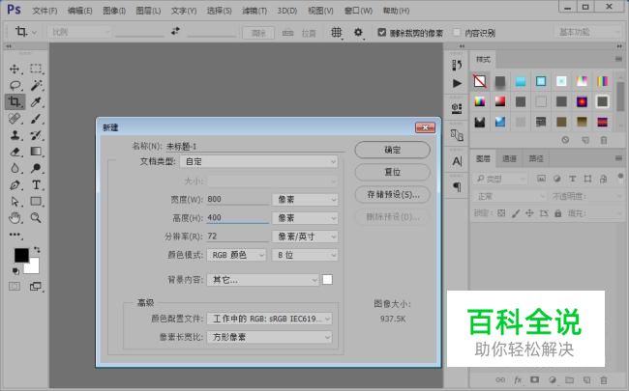Click the white background color swatch in dialog
Screen dimensions: 629x391
tap(327, 280)
